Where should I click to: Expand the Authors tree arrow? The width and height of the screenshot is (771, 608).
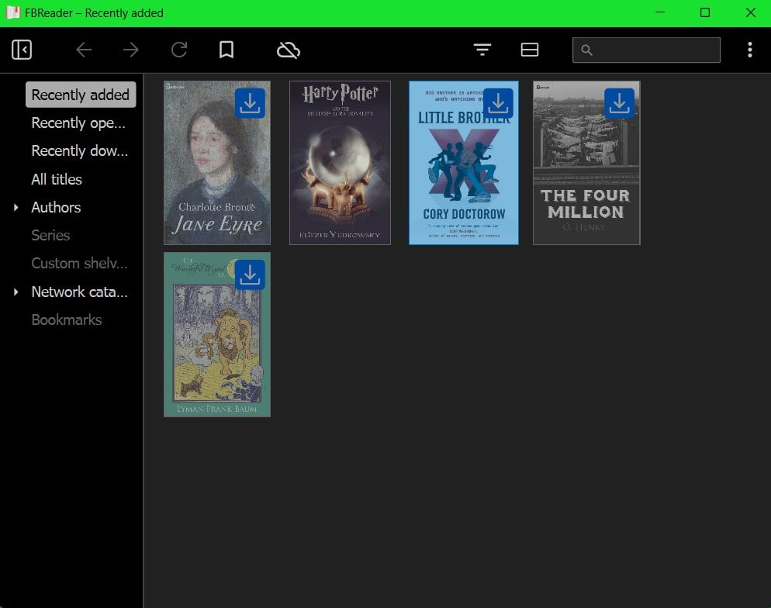(x=16, y=207)
